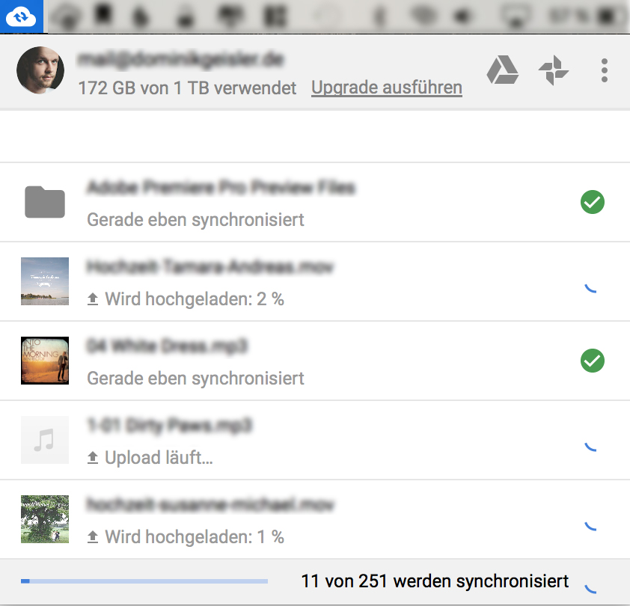Click the green checkmark of the synced folder
630x606 pixels.
[x=593, y=202]
